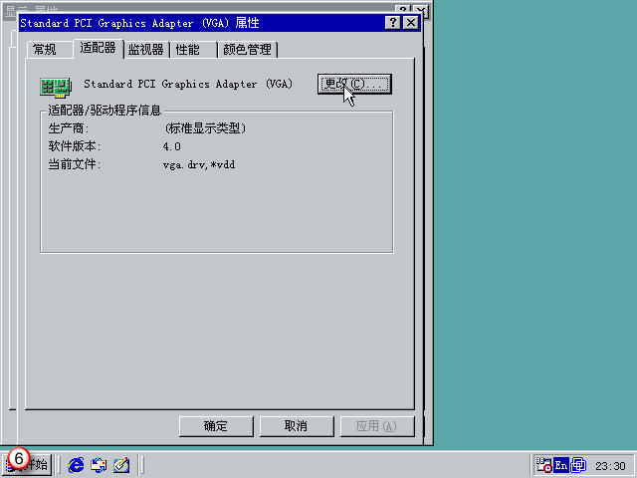This screenshot has width=637, height=478.
Task: Click the graphics adapter card icon
Action: click(x=56, y=87)
